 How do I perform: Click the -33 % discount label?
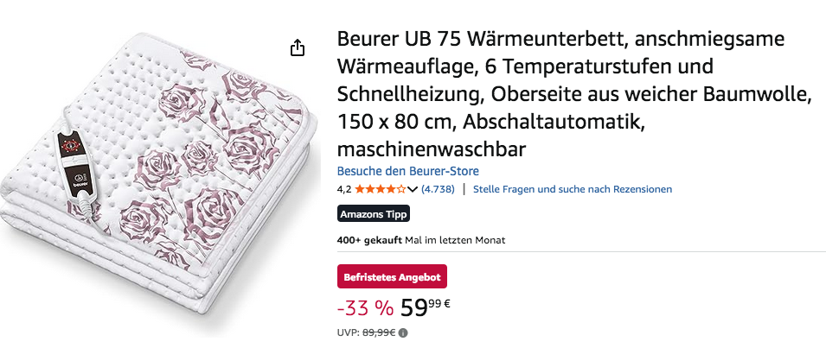(x=365, y=309)
